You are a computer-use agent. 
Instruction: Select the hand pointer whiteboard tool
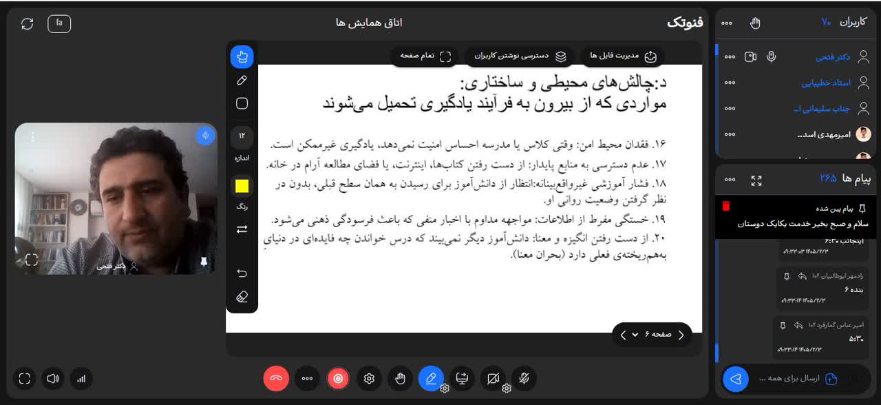coord(242,57)
